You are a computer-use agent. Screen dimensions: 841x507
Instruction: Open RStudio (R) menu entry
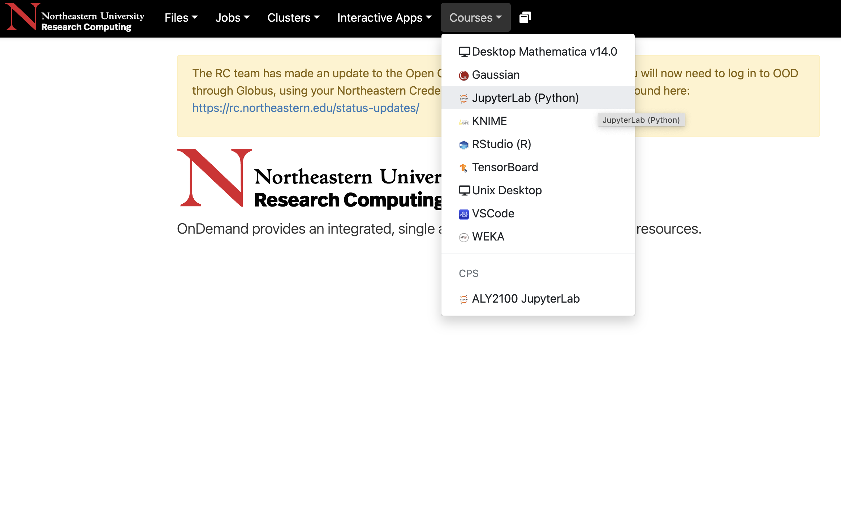[538, 144]
